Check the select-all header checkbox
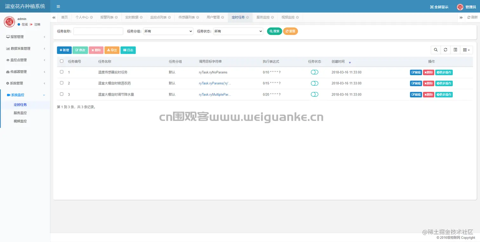This screenshot has height=242, width=480. (x=62, y=61)
